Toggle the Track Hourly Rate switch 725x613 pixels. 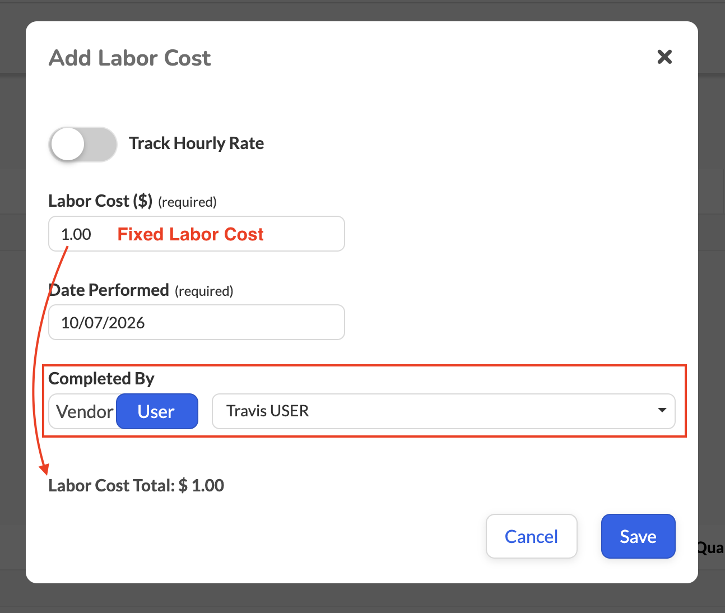pyautogui.click(x=83, y=144)
